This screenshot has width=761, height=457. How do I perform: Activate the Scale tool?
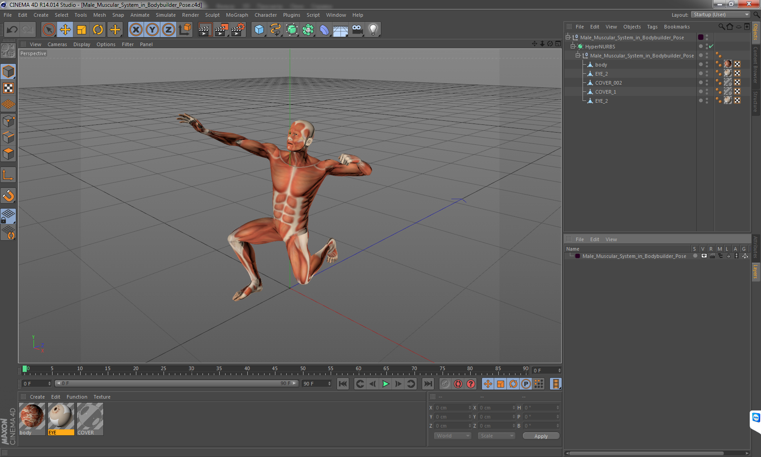pos(82,30)
